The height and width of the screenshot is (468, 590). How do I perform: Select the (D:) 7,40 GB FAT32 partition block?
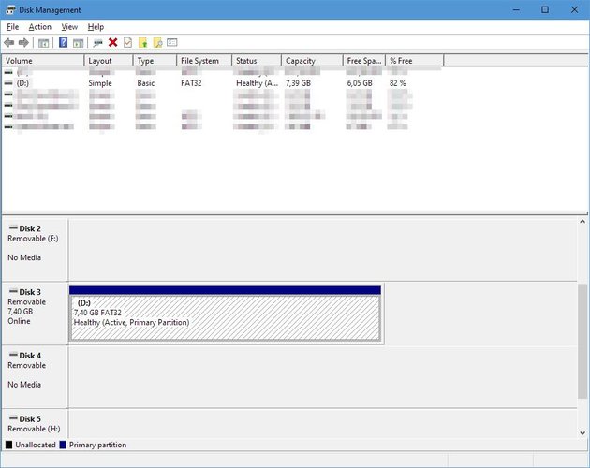[x=226, y=318]
